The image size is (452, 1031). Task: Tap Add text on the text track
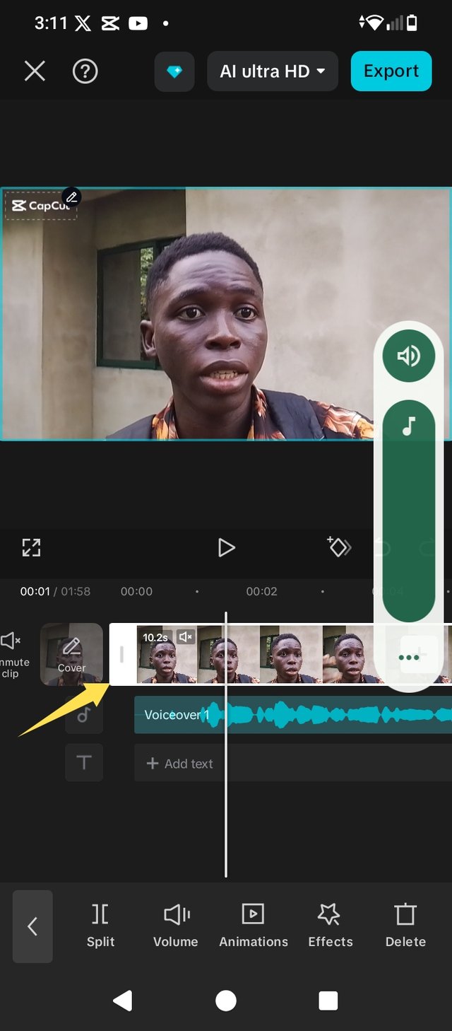click(179, 764)
